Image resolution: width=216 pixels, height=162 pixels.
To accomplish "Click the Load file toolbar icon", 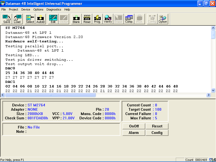I will 17,19.
